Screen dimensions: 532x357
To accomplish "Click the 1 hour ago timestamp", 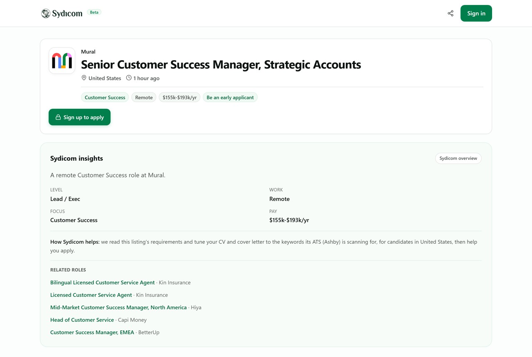I will [146, 78].
